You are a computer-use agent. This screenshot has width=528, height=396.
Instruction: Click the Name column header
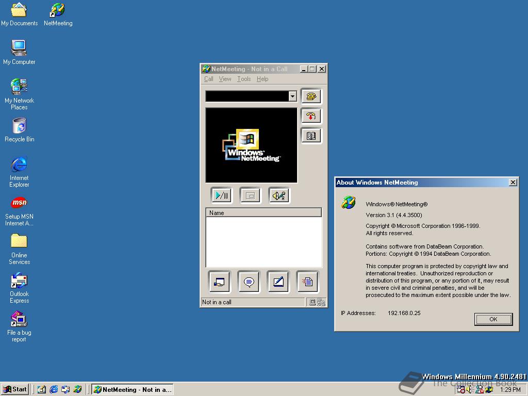point(263,213)
